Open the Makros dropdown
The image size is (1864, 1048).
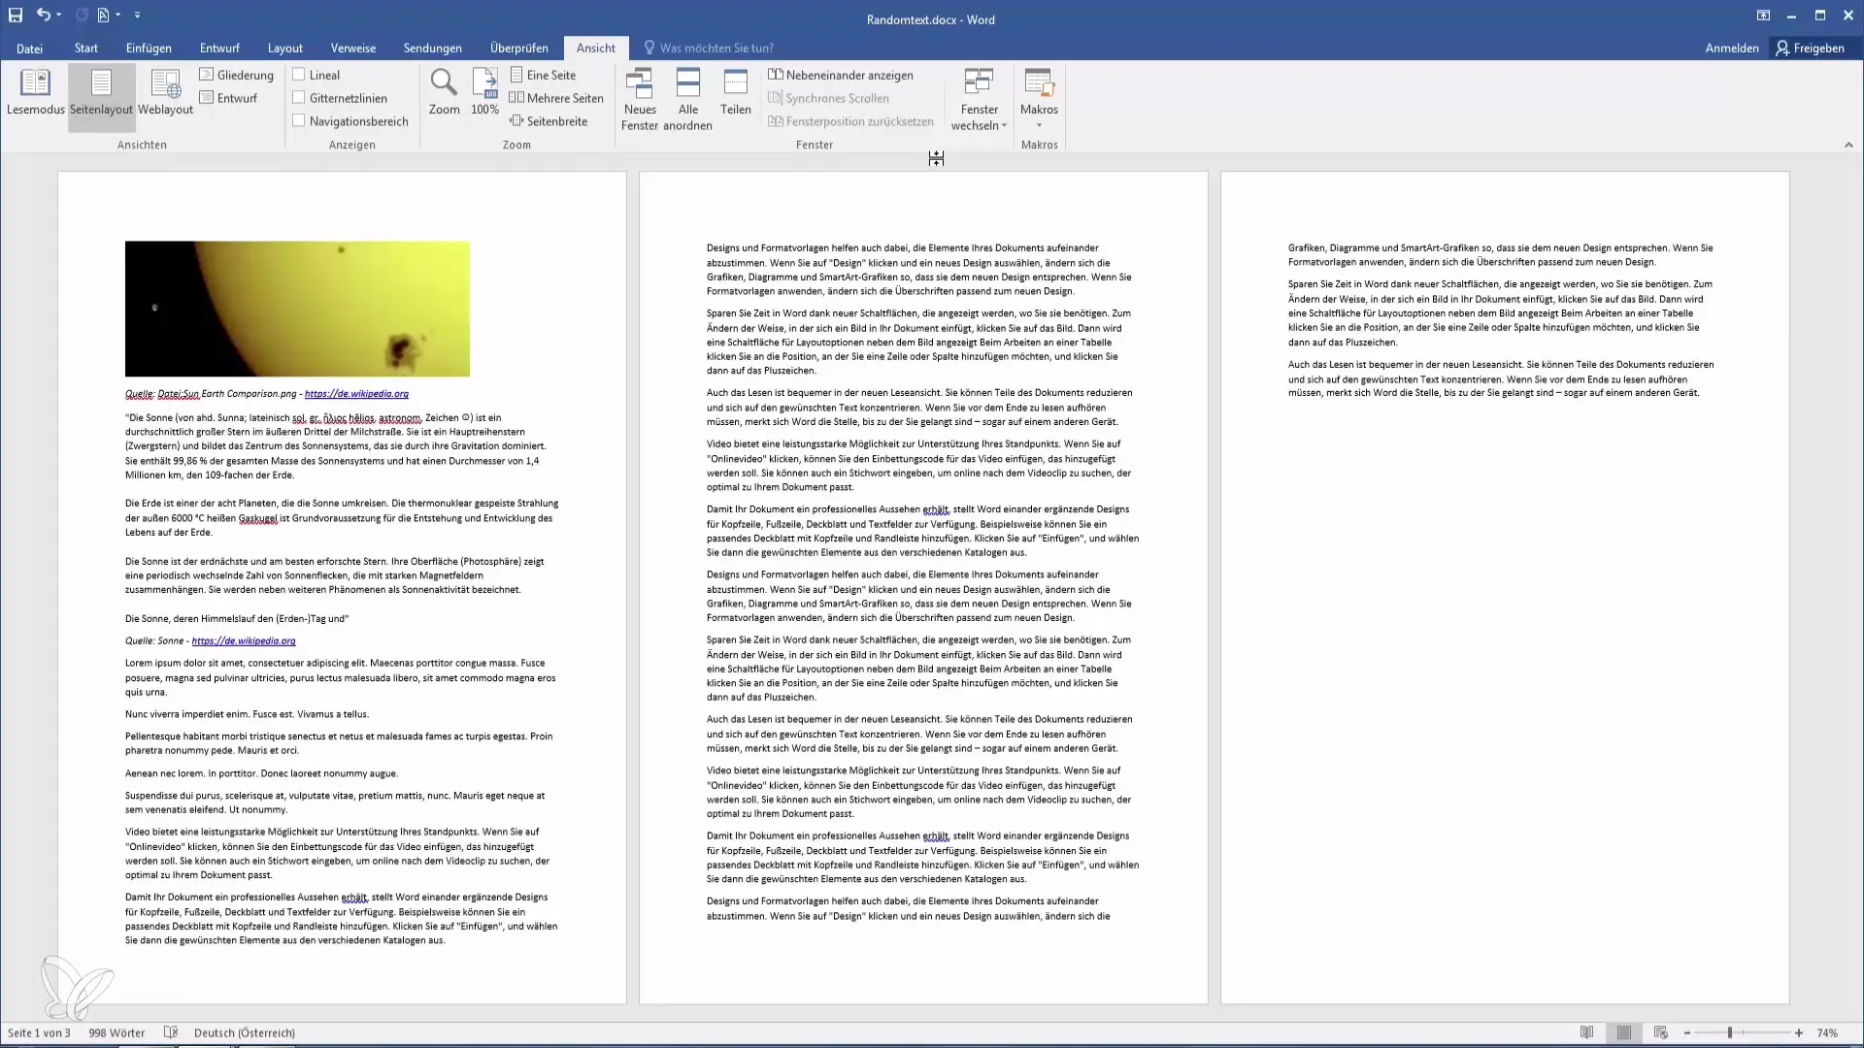[1039, 99]
